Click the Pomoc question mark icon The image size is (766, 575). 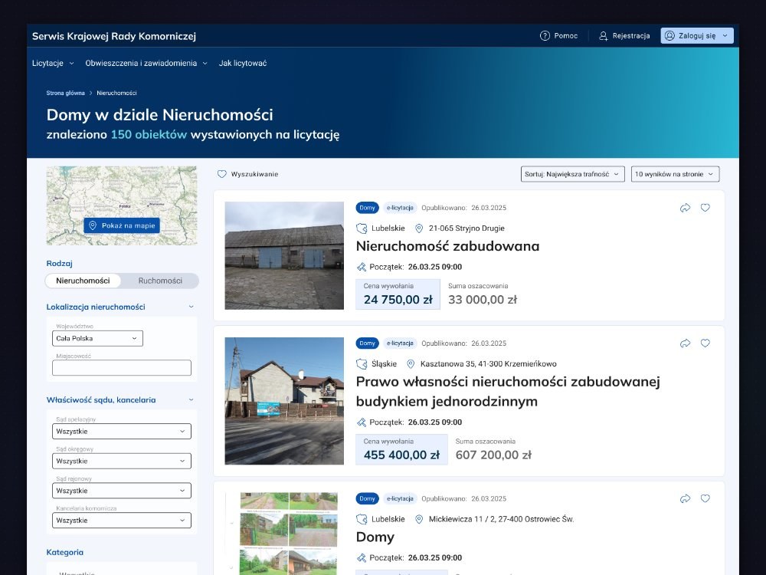coord(545,36)
